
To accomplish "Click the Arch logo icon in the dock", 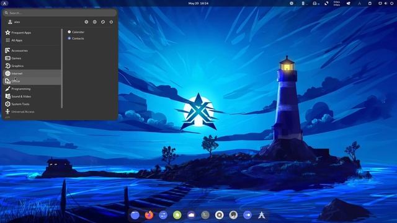I will coord(262,215).
